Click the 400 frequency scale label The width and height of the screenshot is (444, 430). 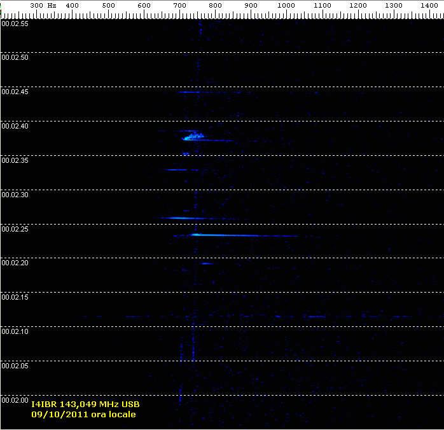(73, 5)
